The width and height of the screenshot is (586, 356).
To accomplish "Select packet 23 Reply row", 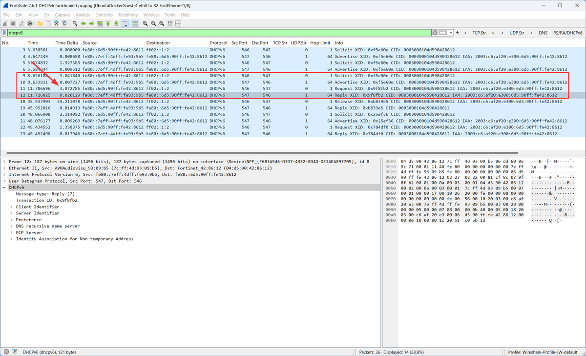I will (293, 134).
